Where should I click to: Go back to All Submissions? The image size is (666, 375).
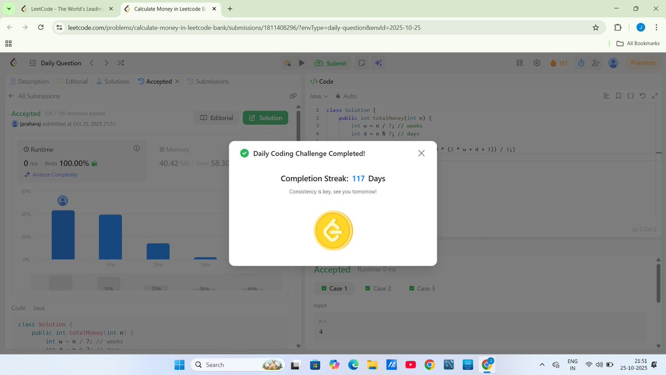tap(34, 96)
